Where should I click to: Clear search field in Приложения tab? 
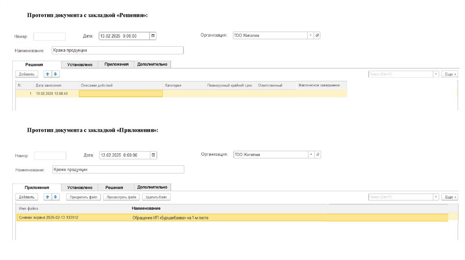coord(435,197)
